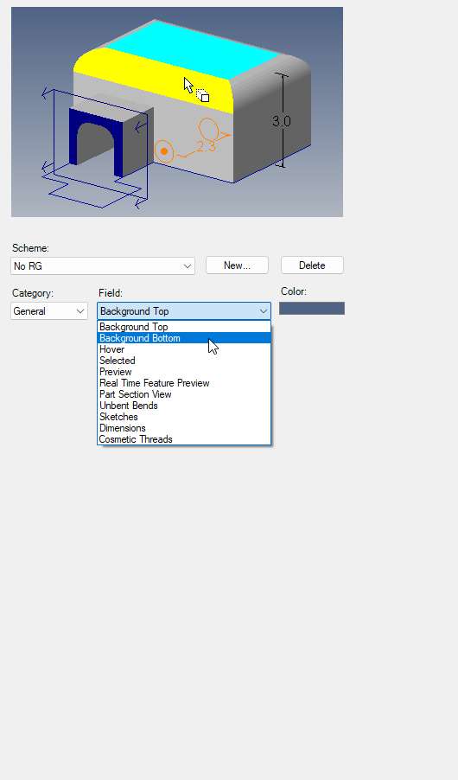Select the Unbent Bends option
Viewport: 458px width, 780px height.
tap(184, 406)
